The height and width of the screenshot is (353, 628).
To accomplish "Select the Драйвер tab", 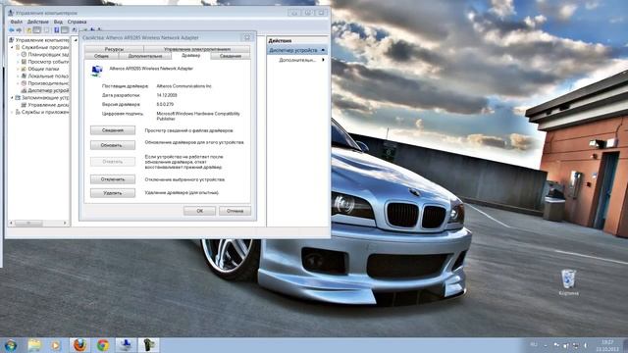I will (x=190, y=56).
